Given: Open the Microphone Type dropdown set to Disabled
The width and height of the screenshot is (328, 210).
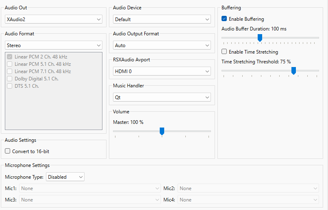Looking at the screenshot, I should 65,177.
